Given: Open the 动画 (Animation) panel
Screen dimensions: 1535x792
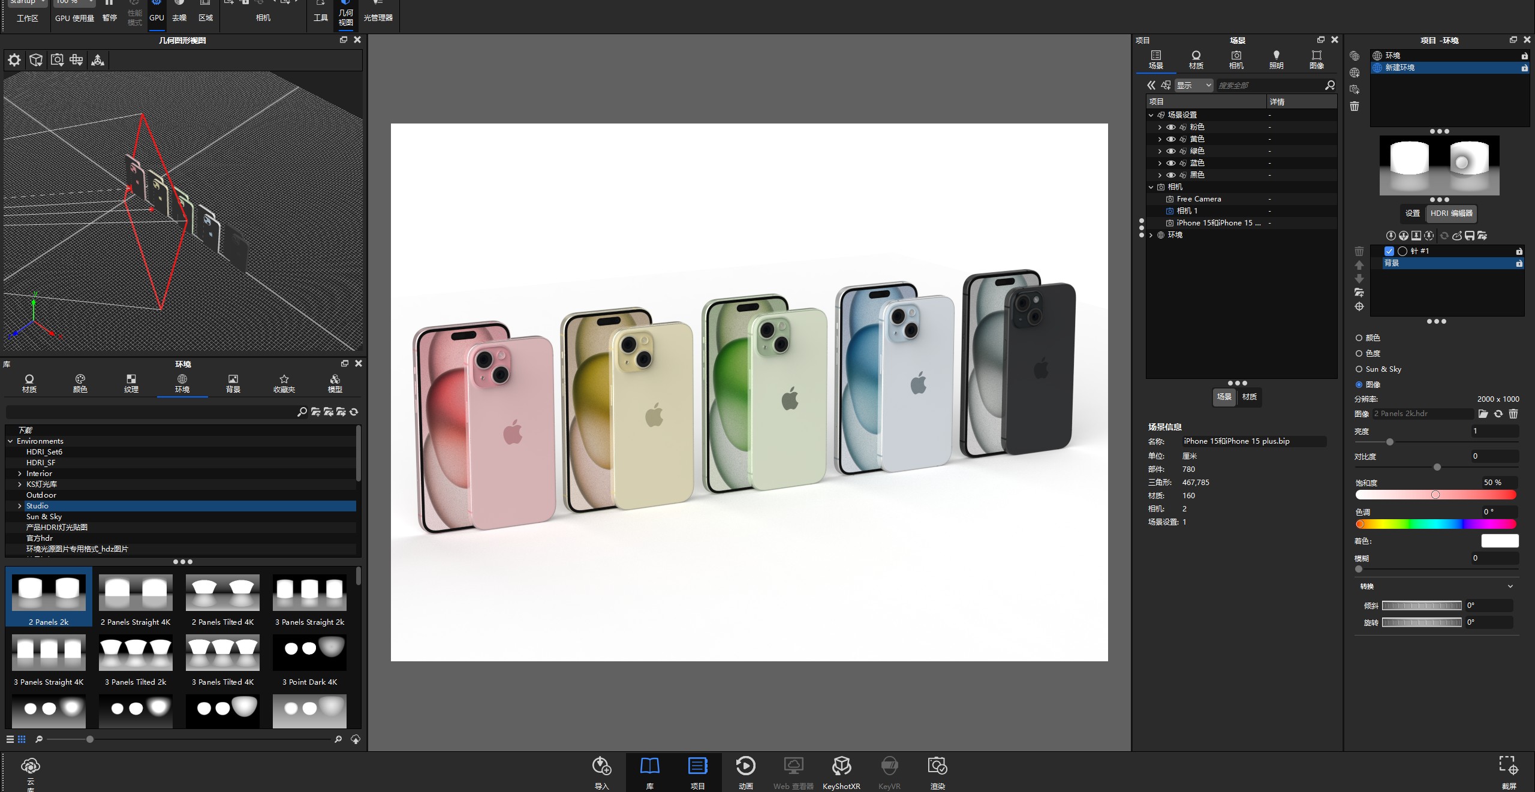Looking at the screenshot, I should [745, 772].
